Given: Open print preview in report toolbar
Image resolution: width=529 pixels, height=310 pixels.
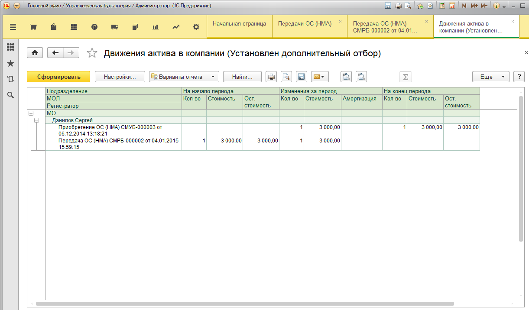Looking at the screenshot, I should [286, 77].
